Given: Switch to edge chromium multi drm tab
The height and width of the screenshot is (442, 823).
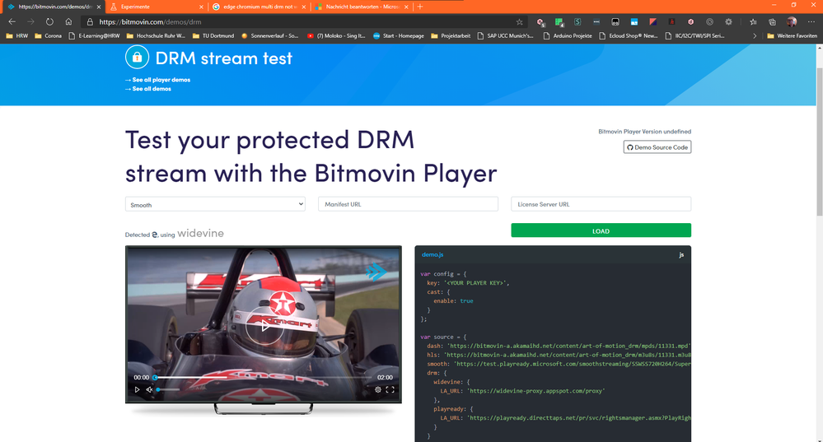Looking at the screenshot, I should [x=258, y=7].
